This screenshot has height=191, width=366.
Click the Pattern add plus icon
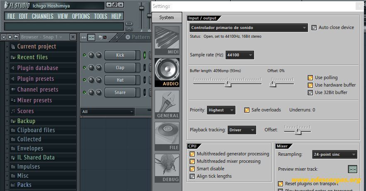(128, 37)
